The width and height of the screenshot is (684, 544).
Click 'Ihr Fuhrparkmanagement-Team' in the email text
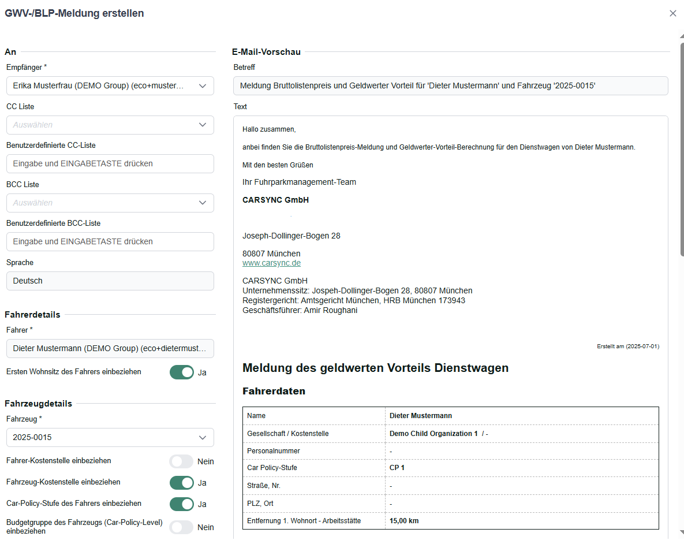[x=299, y=182]
